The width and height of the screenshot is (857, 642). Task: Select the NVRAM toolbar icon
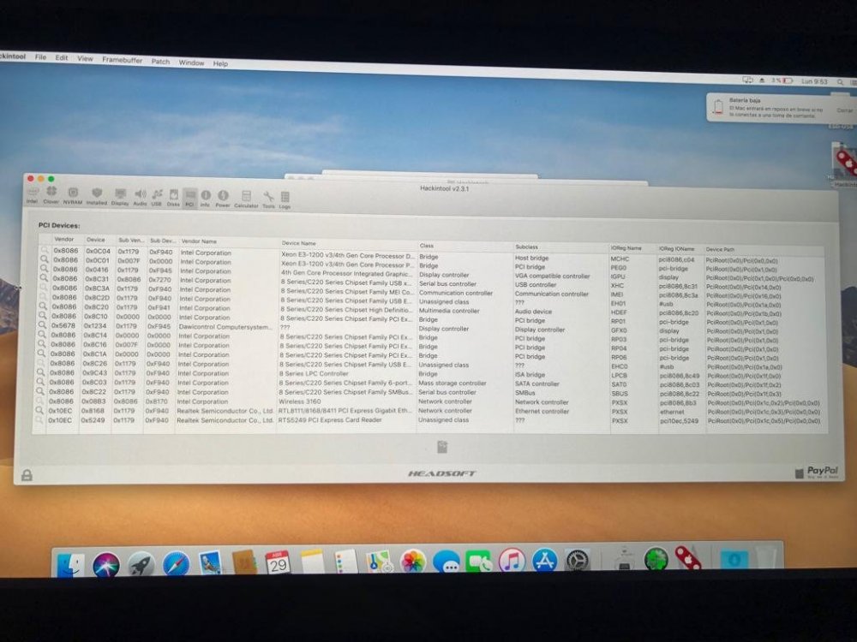tap(72, 195)
